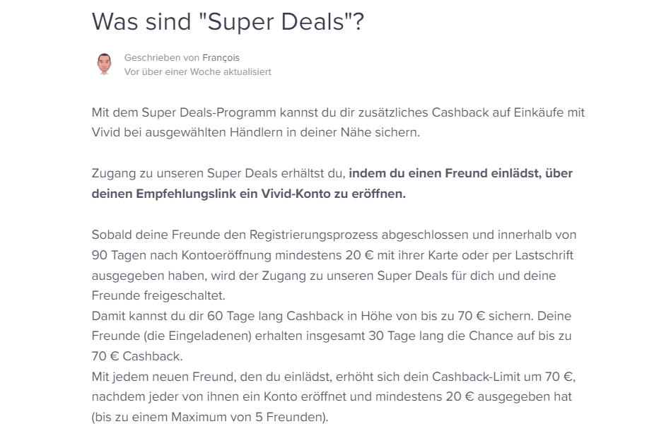Screen dimensions: 671x424
Task: Click the line starting 'Freunde (die Eingeladenen) erhalten'
Action: (332, 336)
